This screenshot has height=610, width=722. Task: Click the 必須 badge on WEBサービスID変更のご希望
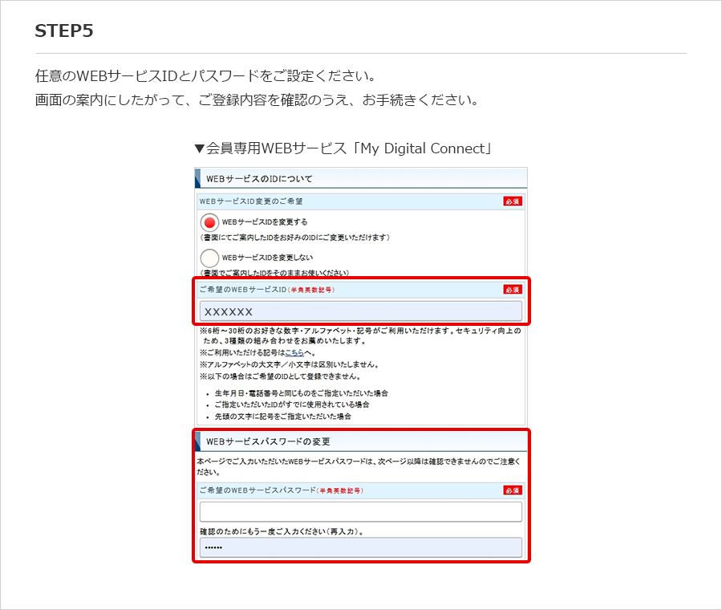(x=513, y=201)
